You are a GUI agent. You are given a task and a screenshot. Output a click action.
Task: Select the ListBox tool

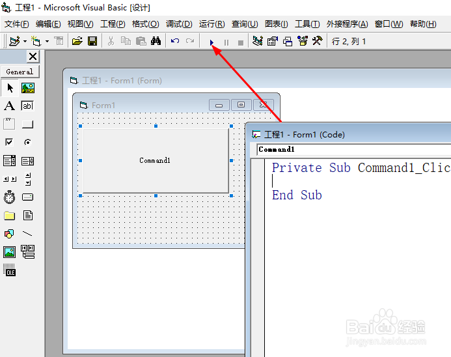tap(27, 161)
